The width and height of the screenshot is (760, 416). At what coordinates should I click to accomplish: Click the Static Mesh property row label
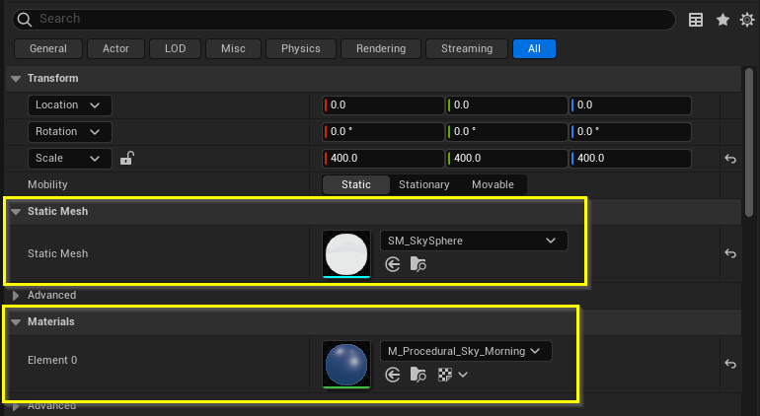pyautogui.click(x=57, y=253)
